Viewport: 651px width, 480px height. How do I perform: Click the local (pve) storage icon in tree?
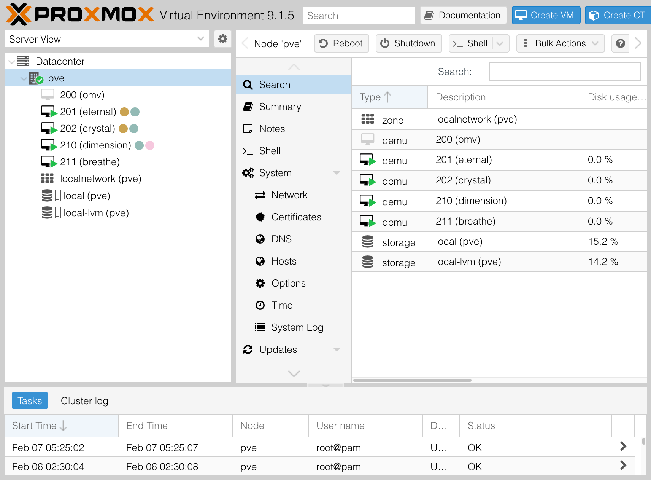[51, 196]
